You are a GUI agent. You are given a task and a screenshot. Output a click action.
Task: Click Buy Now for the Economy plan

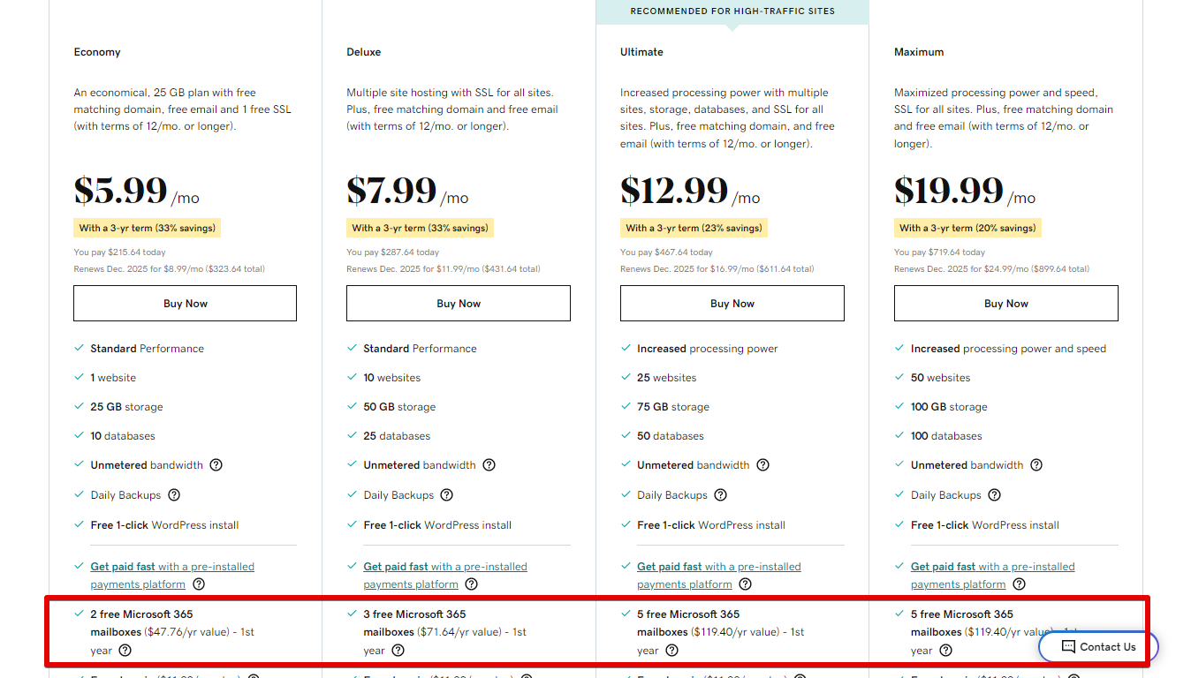click(185, 304)
